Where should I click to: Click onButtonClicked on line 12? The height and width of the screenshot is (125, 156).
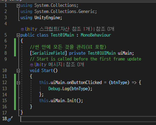[x=84, y=82]
